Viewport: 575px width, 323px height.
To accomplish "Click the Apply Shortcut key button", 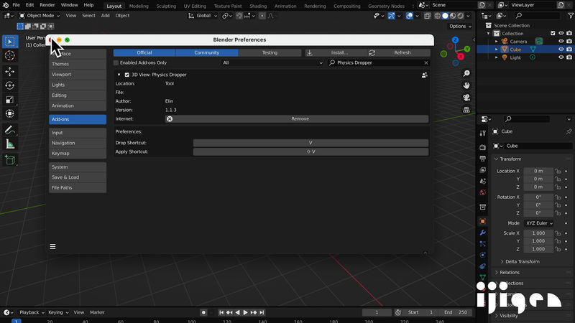I will point(310,151).
